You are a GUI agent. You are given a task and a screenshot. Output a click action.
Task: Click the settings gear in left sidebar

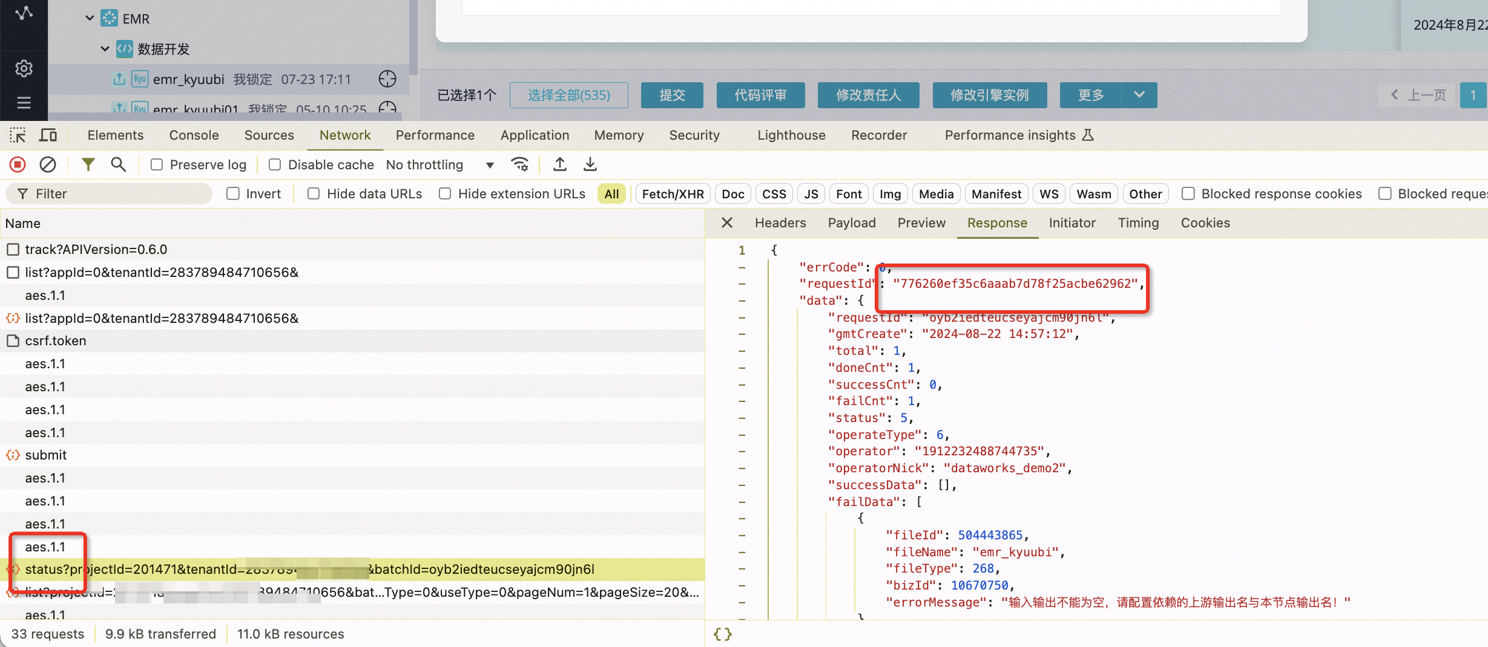tap(24, 68)
